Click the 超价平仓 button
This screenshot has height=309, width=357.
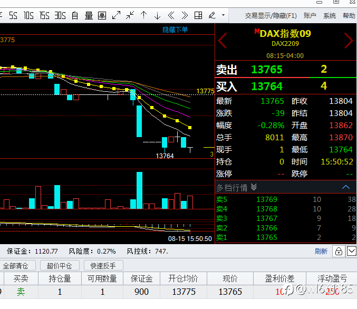click(60, 266)
